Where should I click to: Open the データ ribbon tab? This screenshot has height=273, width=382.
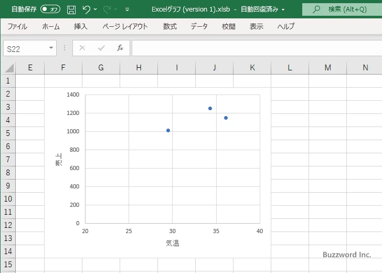(x=199, y=26)
